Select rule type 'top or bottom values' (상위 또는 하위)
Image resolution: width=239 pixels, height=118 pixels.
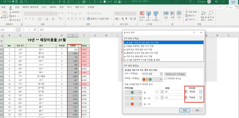(x=163, y=49)
